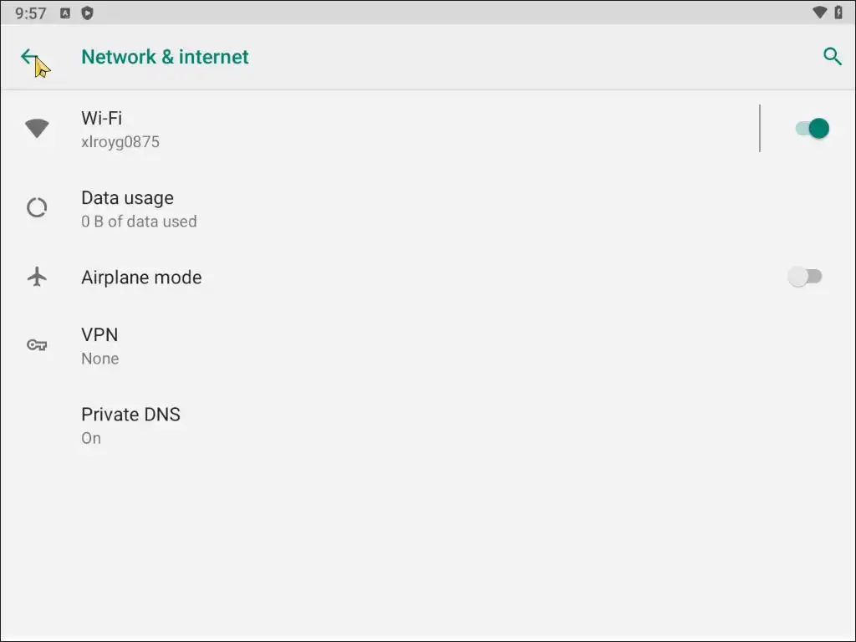Open the Private DNS option
Screen dimensions: 856x642
(130, 415)
